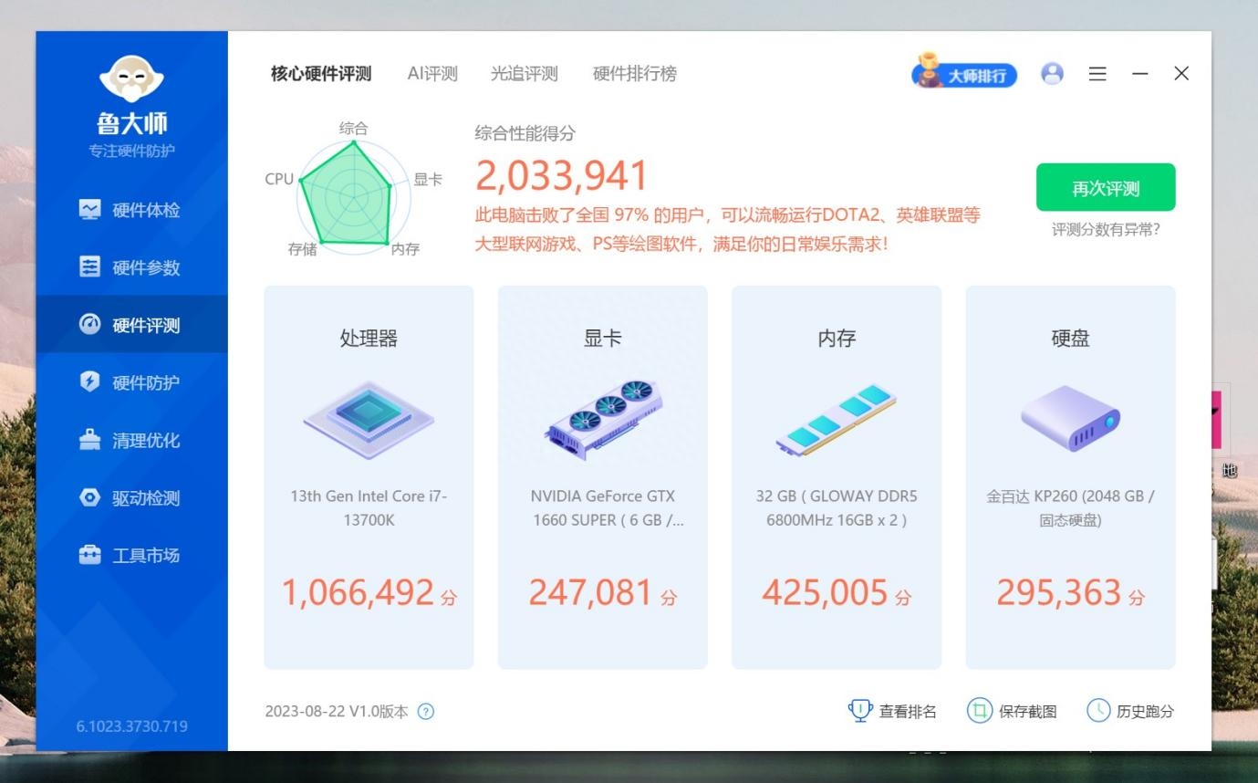Click the 2023-08-22 V1.0版本 text
The image size is (1258, 783).
coord(337,712)
